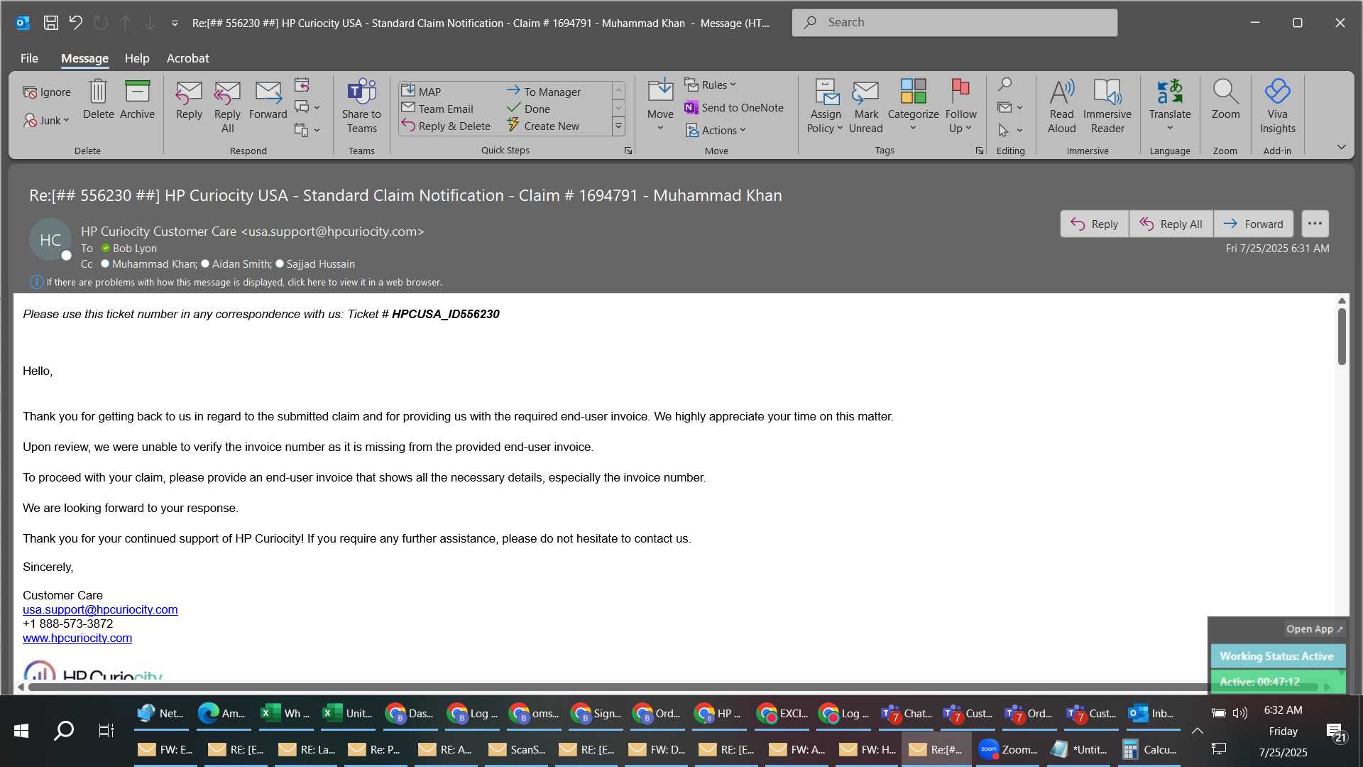Click the ribbon Reply icon
This screenshot has width=1363, height=767.
point(189,99)
